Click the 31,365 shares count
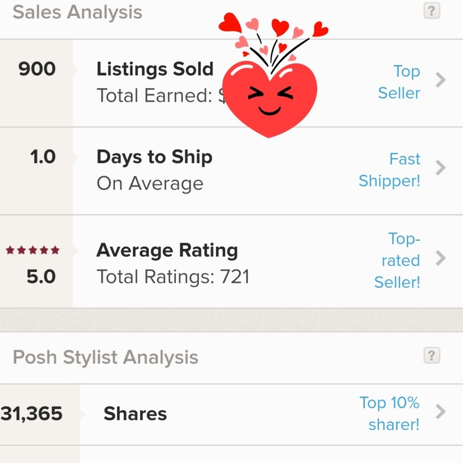 click(32, 413)
